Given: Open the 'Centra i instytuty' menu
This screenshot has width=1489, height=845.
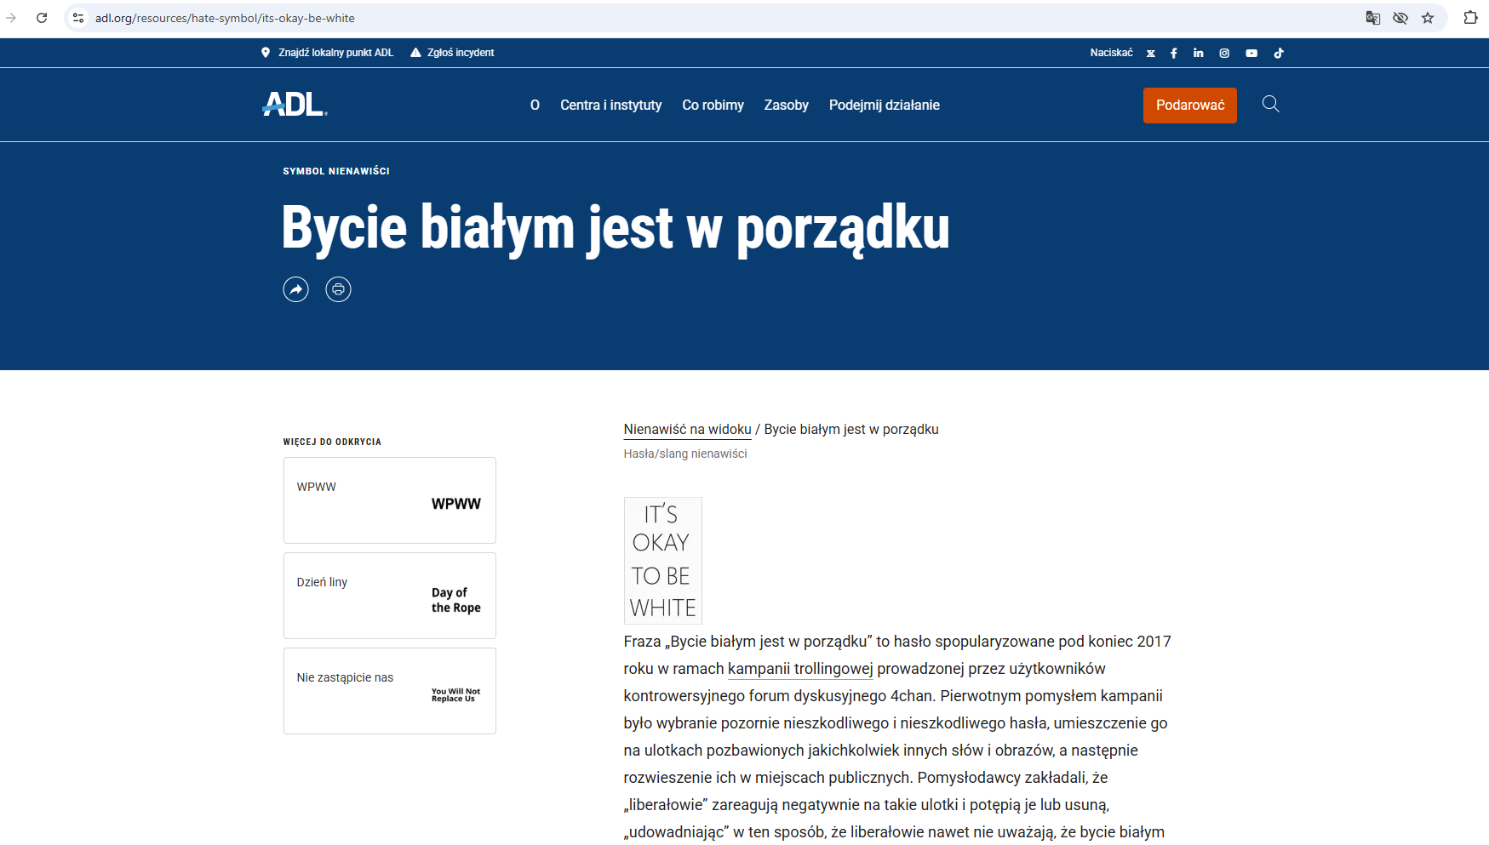Looking at the screenshot, I should tap(610, 106).
